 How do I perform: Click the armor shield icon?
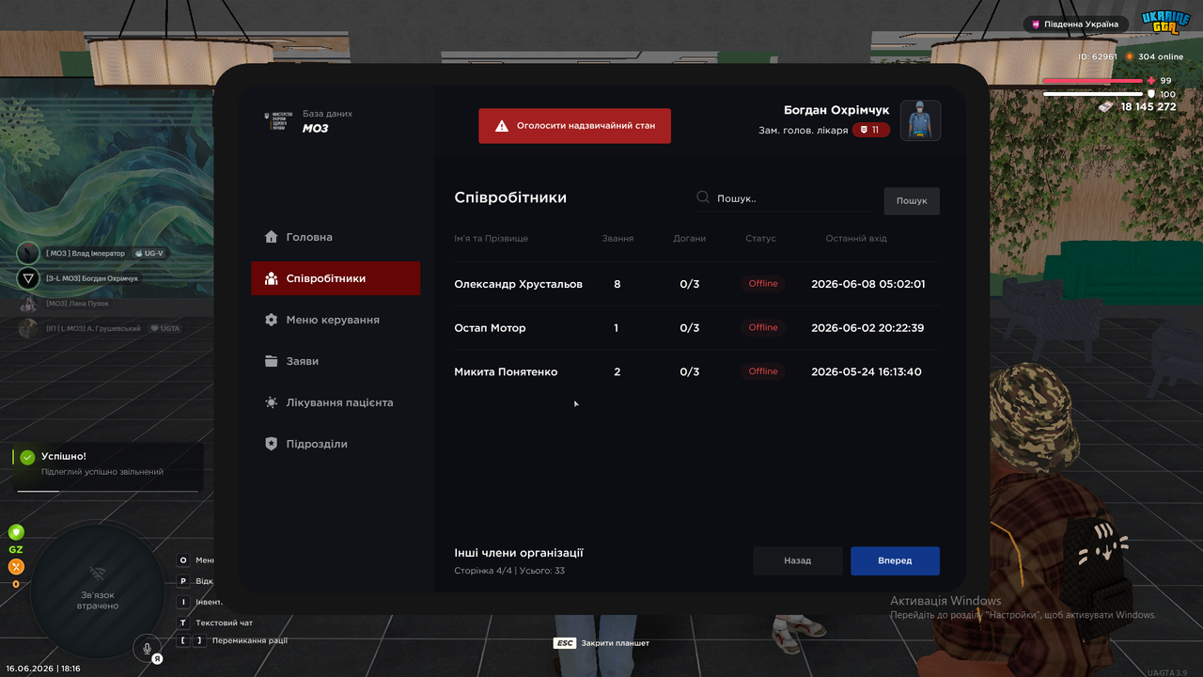1151,94
